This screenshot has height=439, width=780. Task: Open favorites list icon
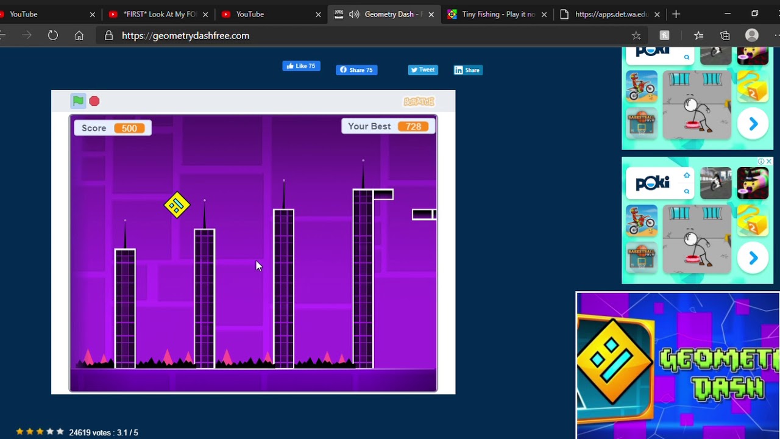(x=699, y=35)
